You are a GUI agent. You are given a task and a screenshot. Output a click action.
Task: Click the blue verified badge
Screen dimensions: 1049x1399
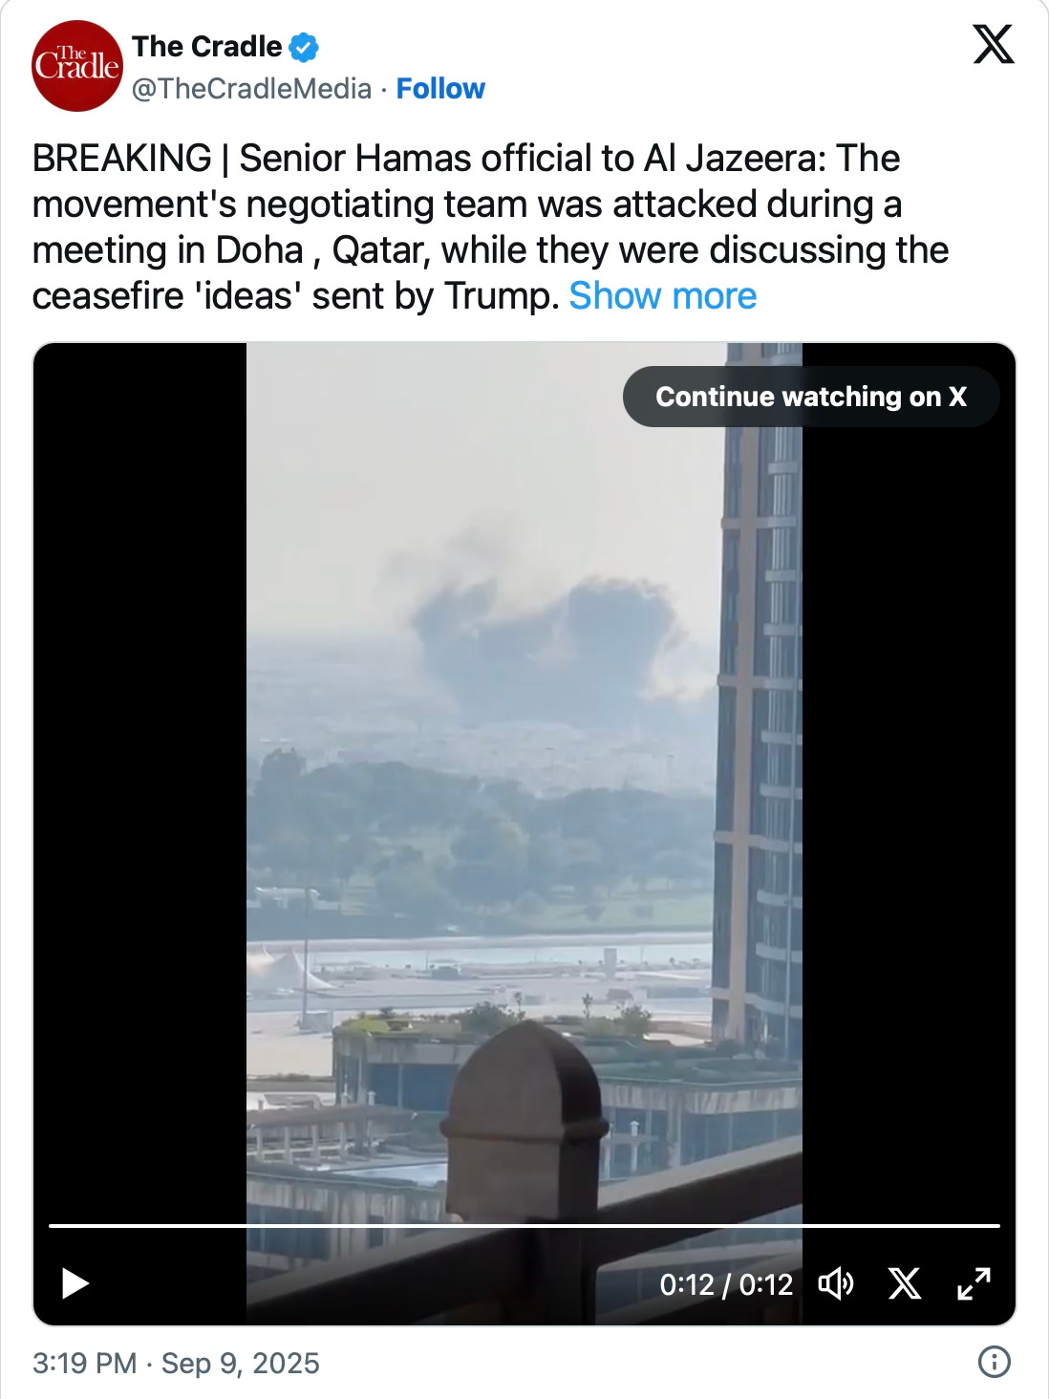[x=305, y=46]
